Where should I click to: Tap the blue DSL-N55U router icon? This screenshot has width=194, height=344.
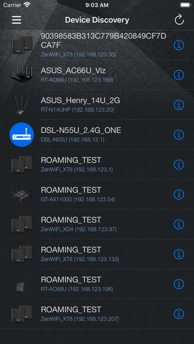(x=22, y=135)
